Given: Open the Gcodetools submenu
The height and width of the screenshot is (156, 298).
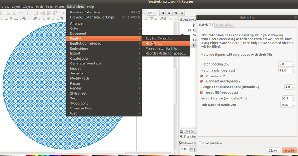Looking at the screenshot, I should [104, 58].
